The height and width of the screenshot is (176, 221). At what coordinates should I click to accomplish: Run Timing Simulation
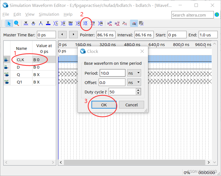point(117,23)
